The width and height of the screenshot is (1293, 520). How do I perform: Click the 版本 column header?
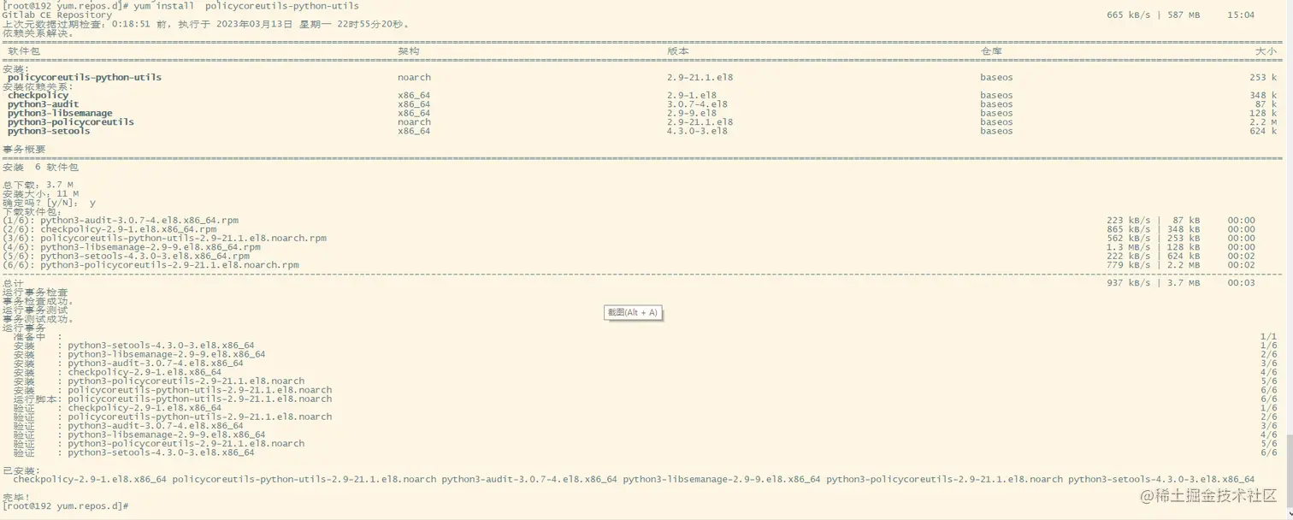[678, 51]
